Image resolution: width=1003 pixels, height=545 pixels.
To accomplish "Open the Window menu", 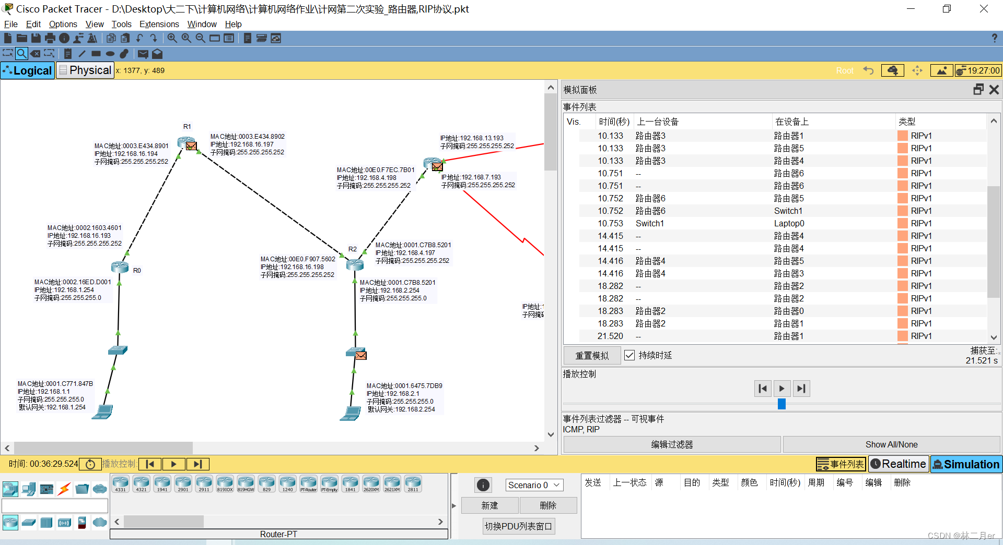I will click(202, 24).
